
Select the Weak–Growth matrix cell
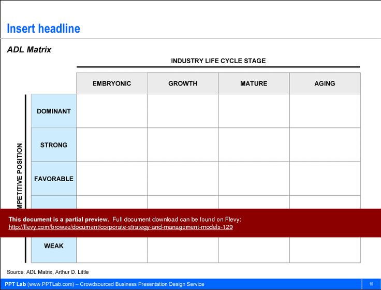pos(183,250)
